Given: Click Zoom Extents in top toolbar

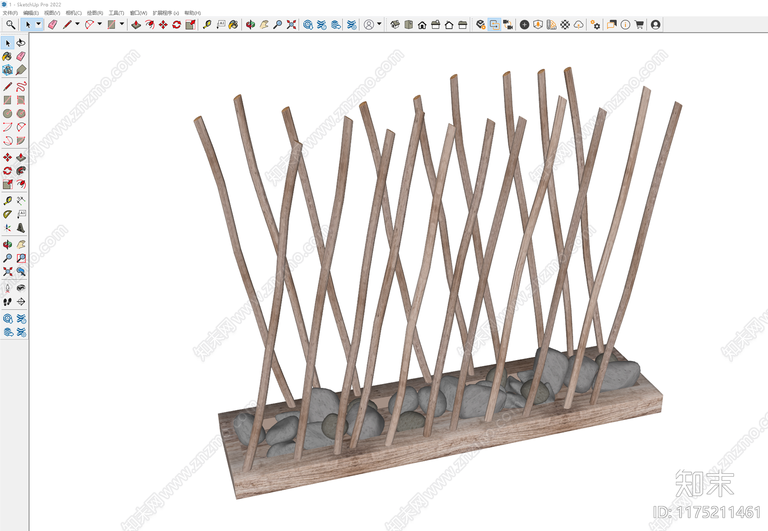Looking at the screenshot, I should [x=291, y=24].
